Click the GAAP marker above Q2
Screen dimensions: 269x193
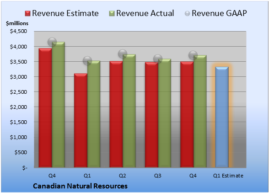click(x=123, y=54)
